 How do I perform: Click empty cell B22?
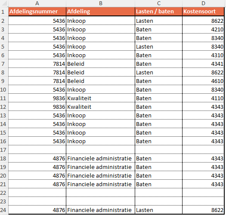tap(101, 193)
